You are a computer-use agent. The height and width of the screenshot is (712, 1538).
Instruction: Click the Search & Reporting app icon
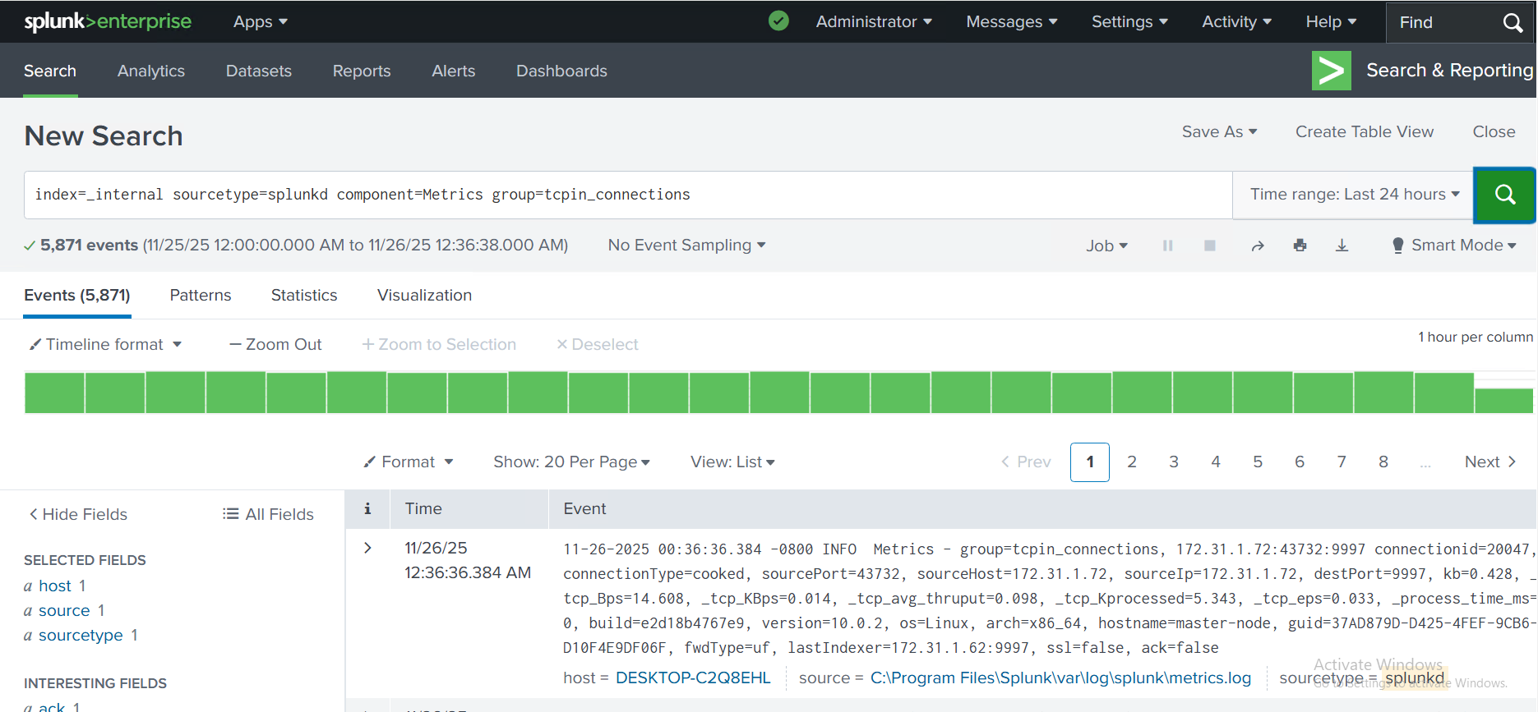pyautogui.click(x=1332, y=71)
